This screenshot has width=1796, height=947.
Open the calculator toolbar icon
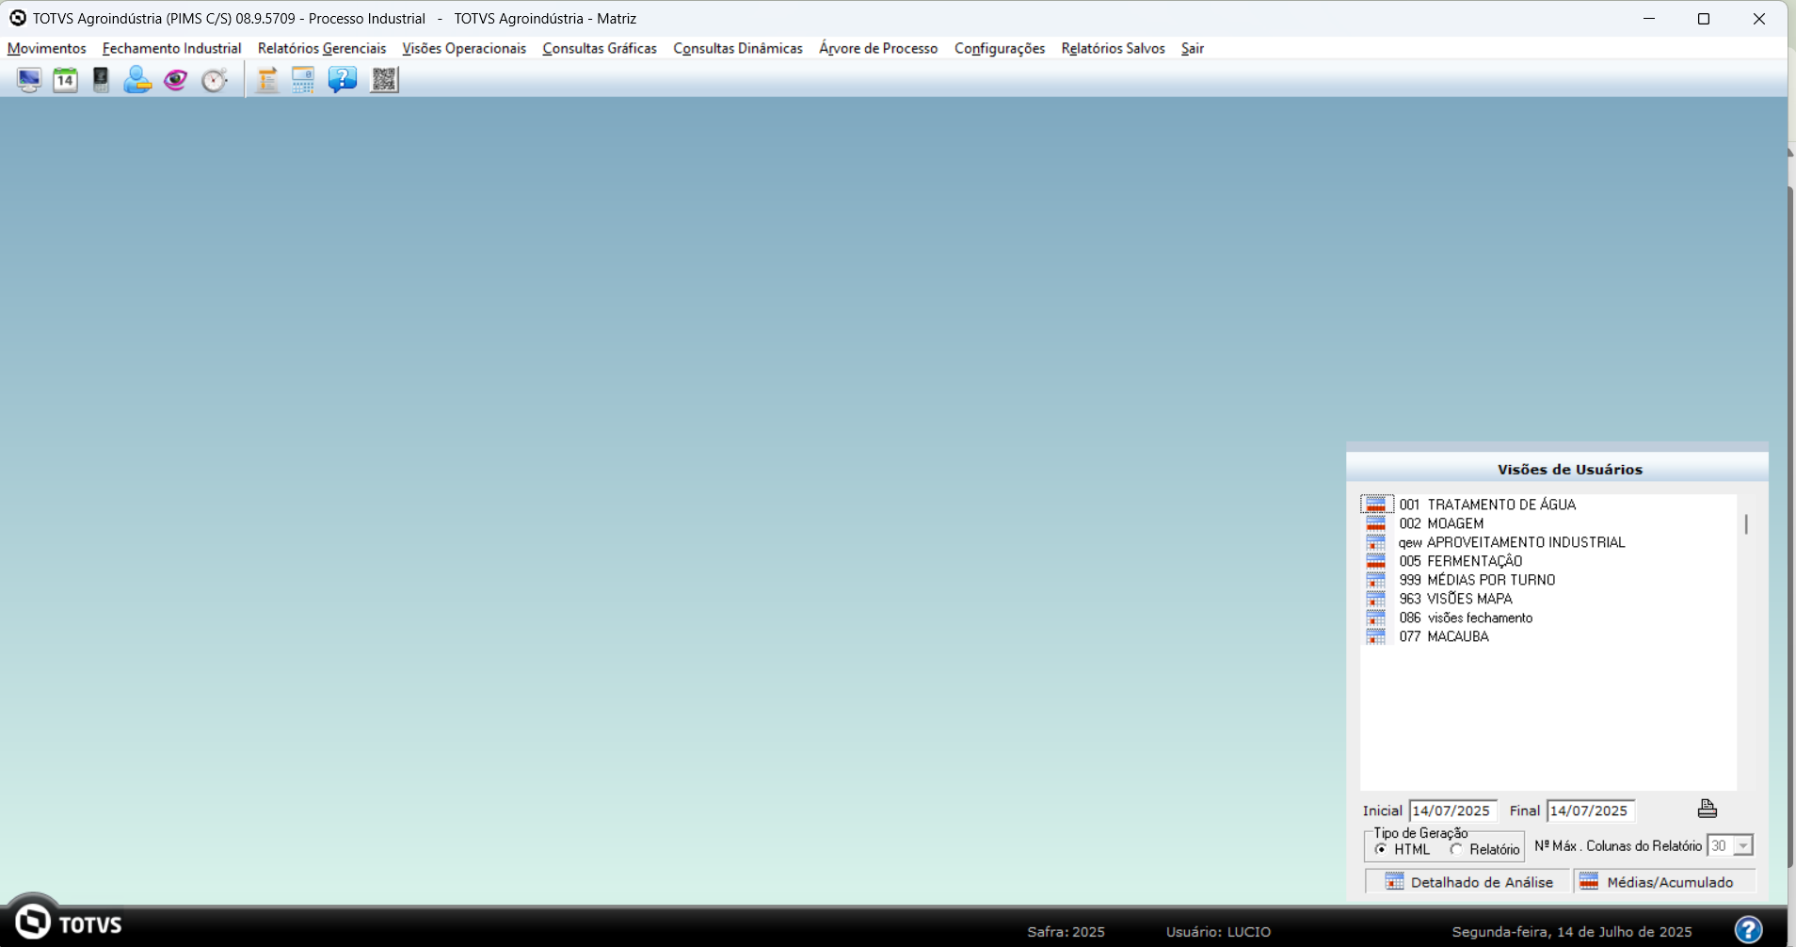[303, 80]
